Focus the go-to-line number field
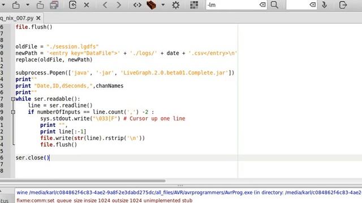The width and height of the screenshot is (362, 203). tap(298, 5)
